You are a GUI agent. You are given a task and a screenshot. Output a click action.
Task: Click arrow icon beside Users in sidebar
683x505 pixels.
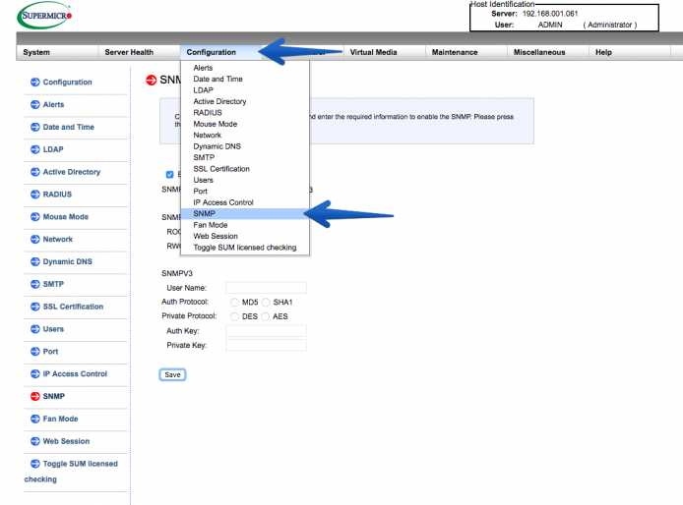click(35, 329)
